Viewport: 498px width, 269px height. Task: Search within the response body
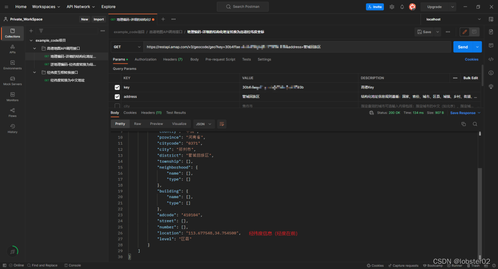[x=475, y=124]
